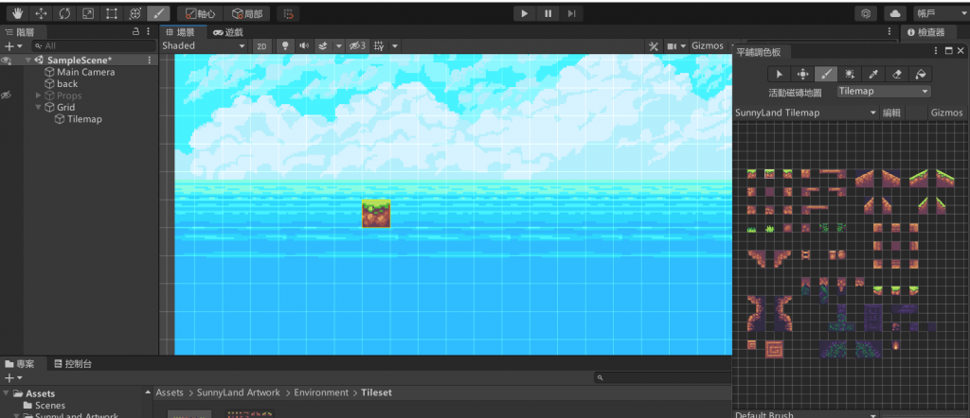This screenshot has height=418, width=970.
Task: Toggle visibility eye for SampleScene row
Action: (7, 60)
